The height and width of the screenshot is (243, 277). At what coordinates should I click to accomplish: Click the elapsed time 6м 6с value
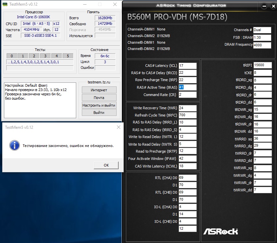[x=105, y=56]
